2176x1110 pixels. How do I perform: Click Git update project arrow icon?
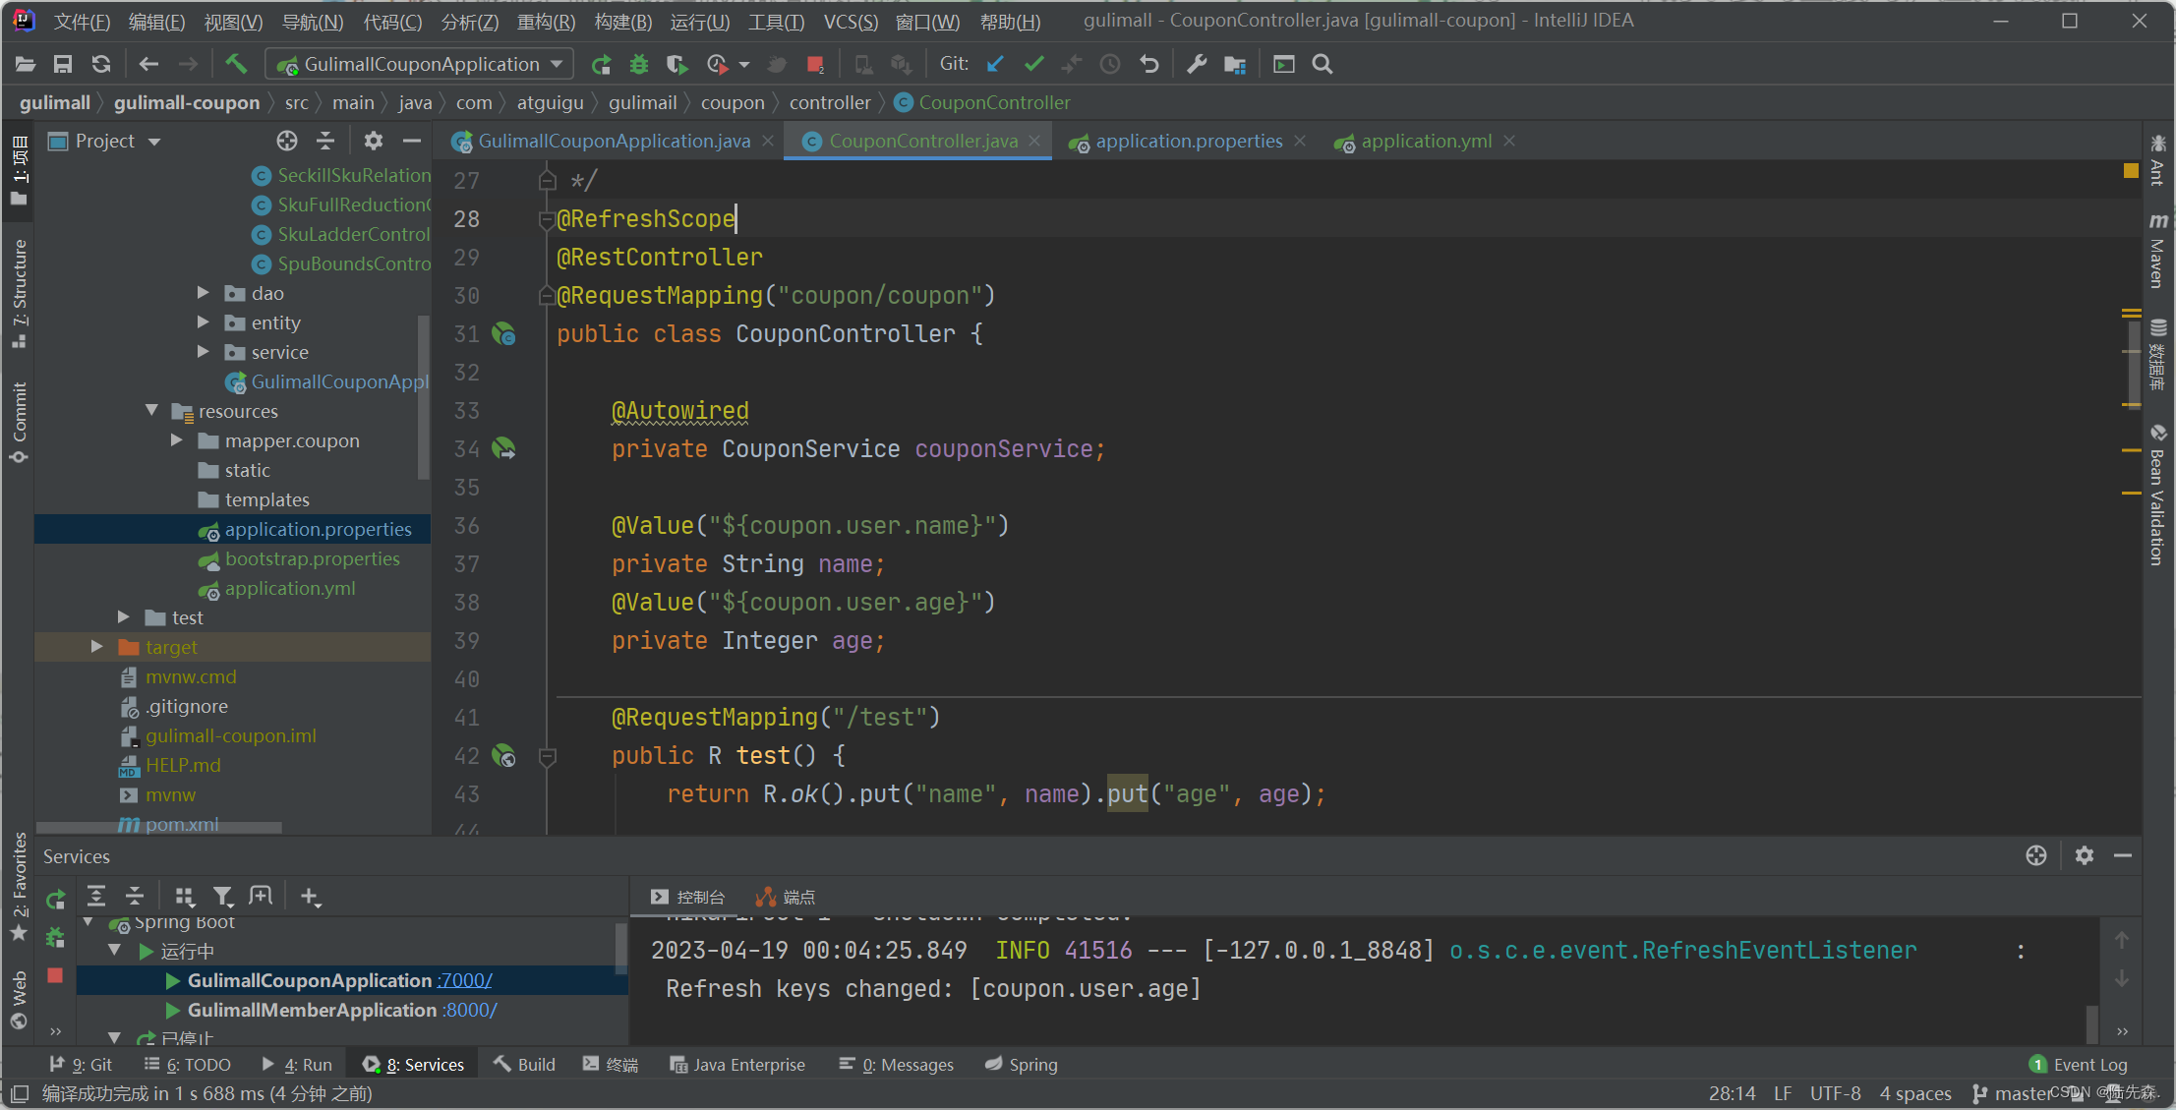[x=995, y=64]
